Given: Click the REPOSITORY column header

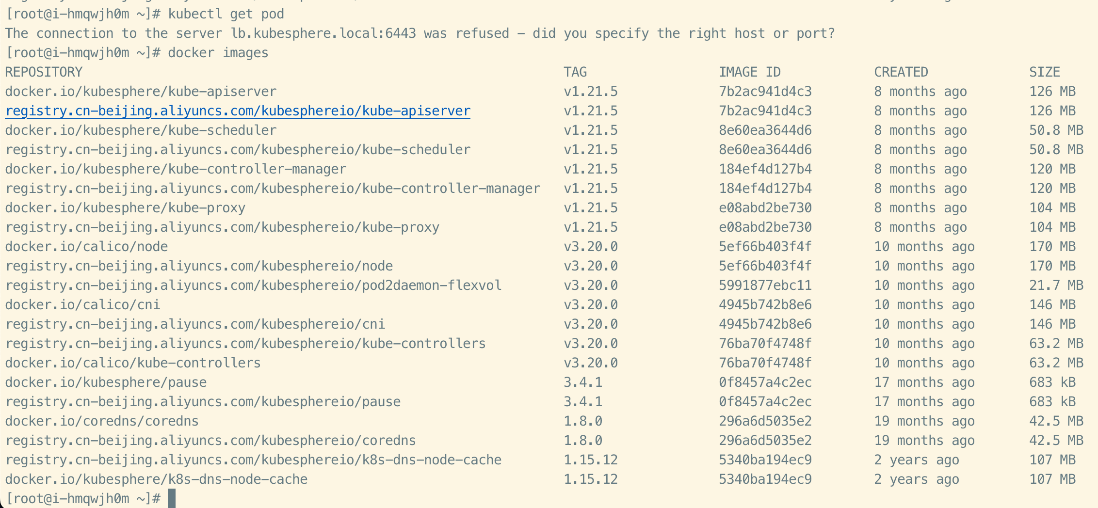Looking at the screenshot, I should [44, 72].
